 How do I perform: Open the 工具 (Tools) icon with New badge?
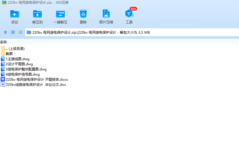(x=129, y=14)
